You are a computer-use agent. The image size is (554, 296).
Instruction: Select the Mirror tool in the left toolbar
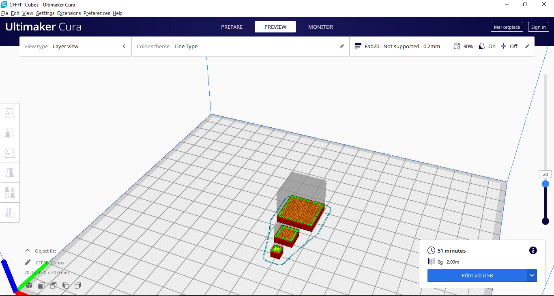click(x=10, y=173)
